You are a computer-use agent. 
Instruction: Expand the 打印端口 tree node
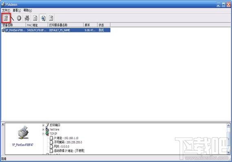(43, 125)
